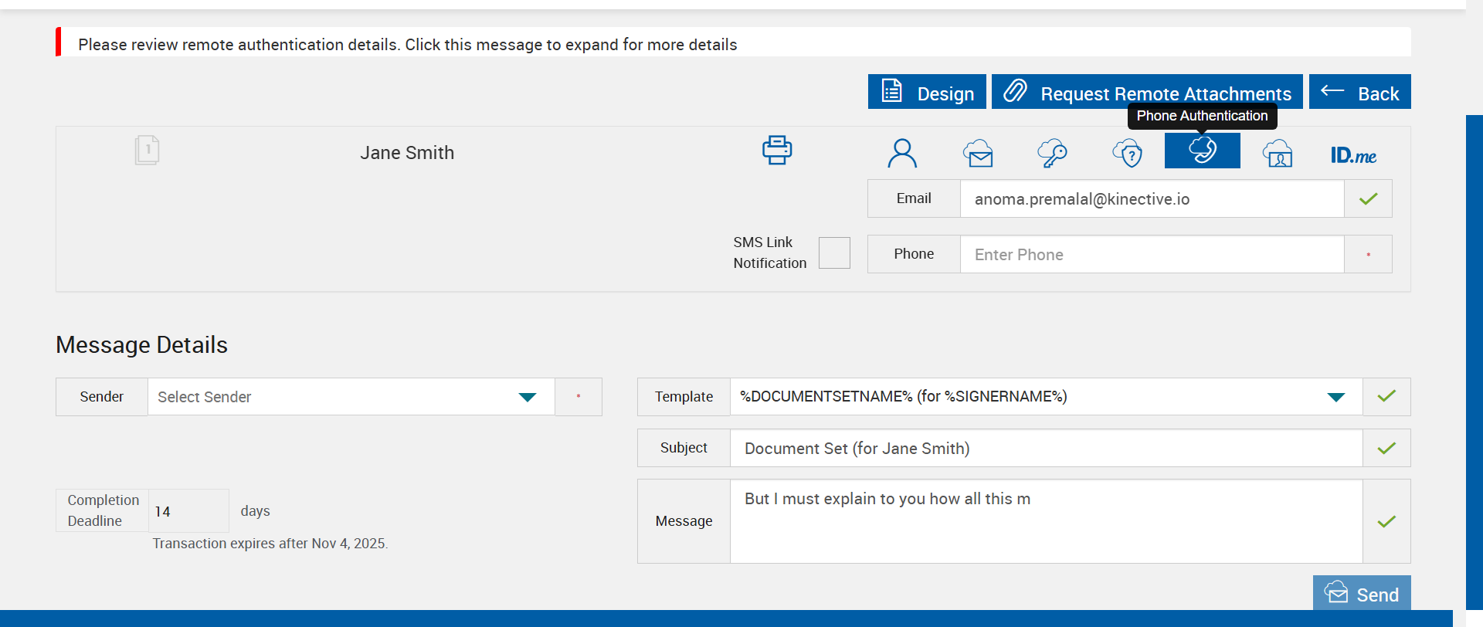1483x627 pixels.
Task: Click the Completion Deadline days field
Action: click(188, 511)
